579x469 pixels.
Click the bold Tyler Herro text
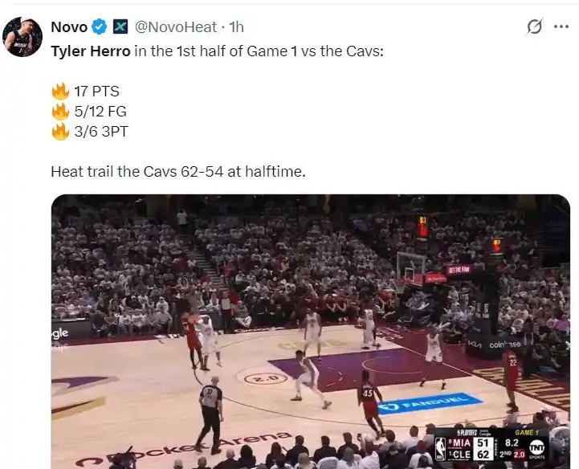(x=91, y=51)
